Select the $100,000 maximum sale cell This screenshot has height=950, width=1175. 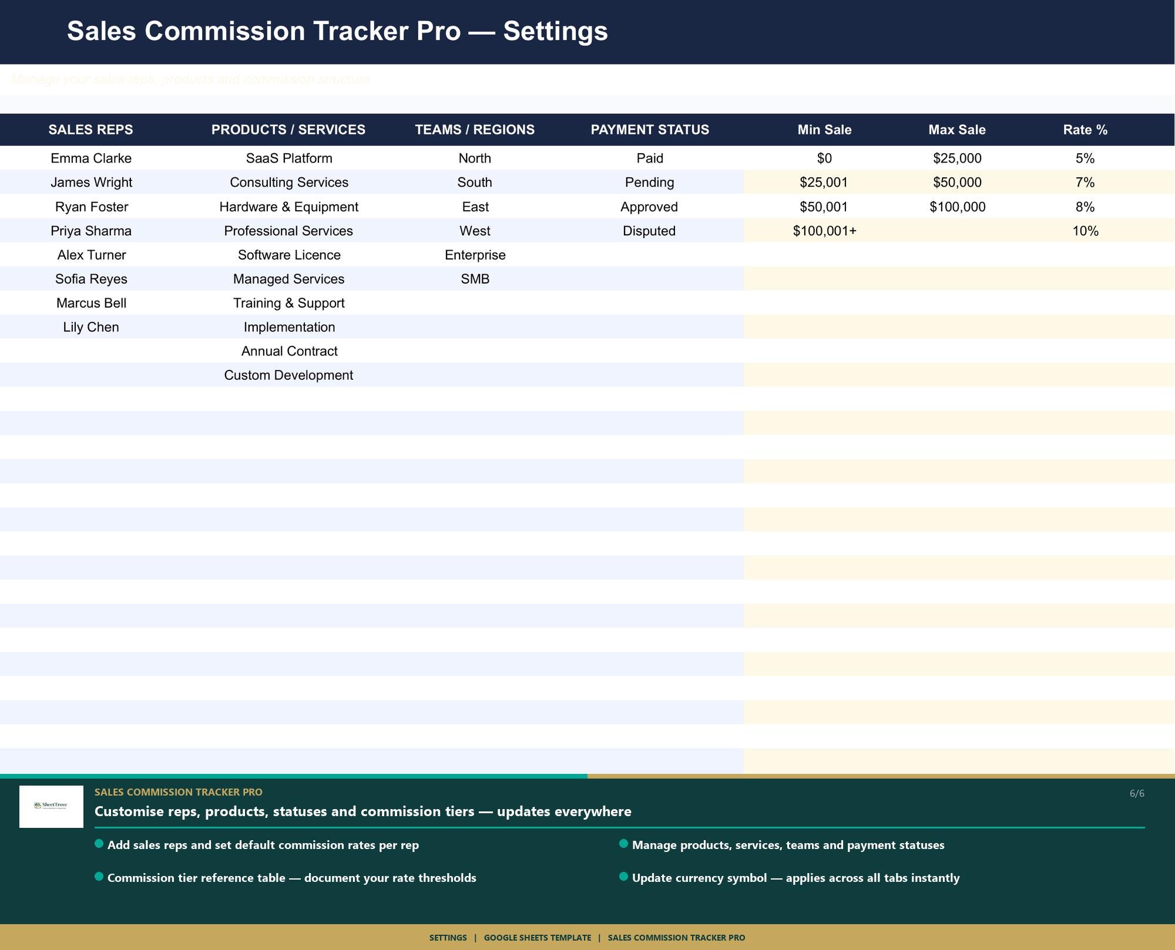[x=957, y=207]
